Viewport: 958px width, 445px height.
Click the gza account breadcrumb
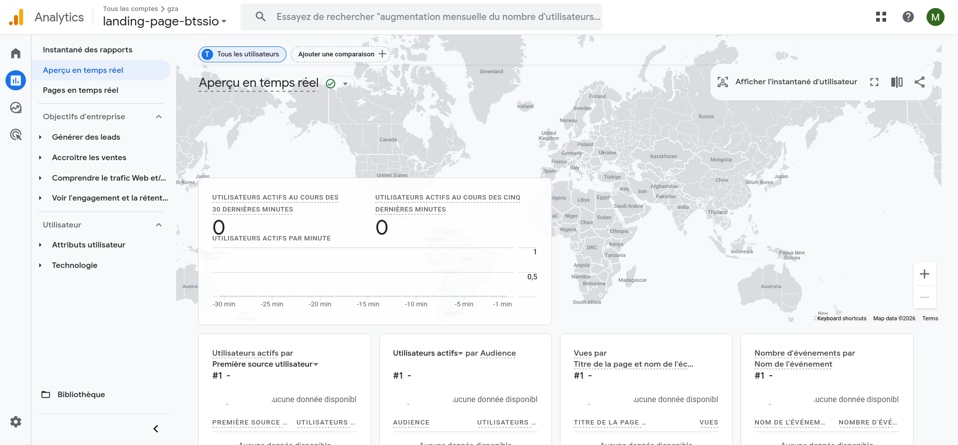[173, 8]
